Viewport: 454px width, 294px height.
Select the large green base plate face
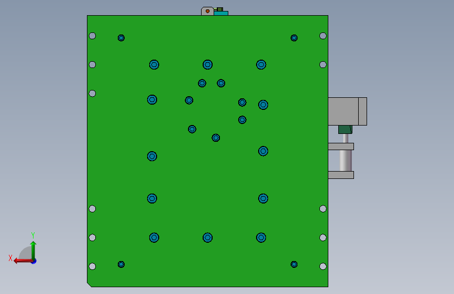pos(207,174)
